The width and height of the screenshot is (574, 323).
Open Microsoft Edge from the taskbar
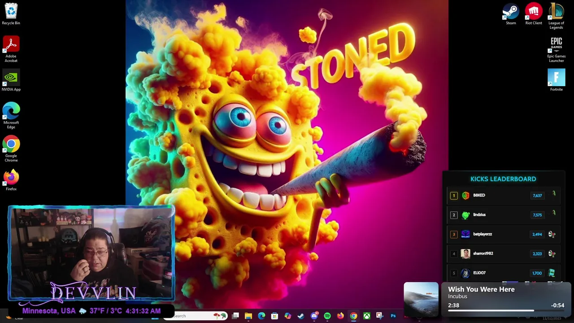[261, 316]
